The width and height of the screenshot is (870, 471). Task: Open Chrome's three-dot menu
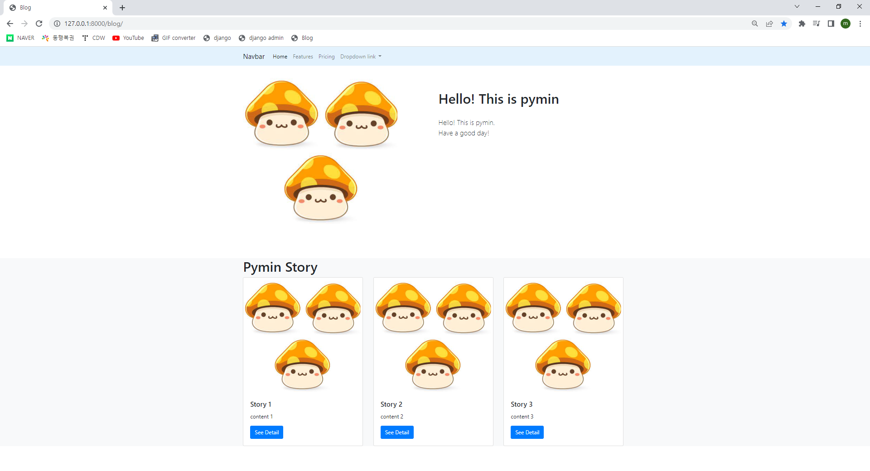point(860,24)
